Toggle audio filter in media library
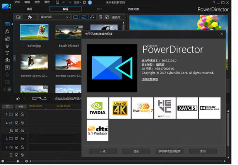 tap(92, 17)
